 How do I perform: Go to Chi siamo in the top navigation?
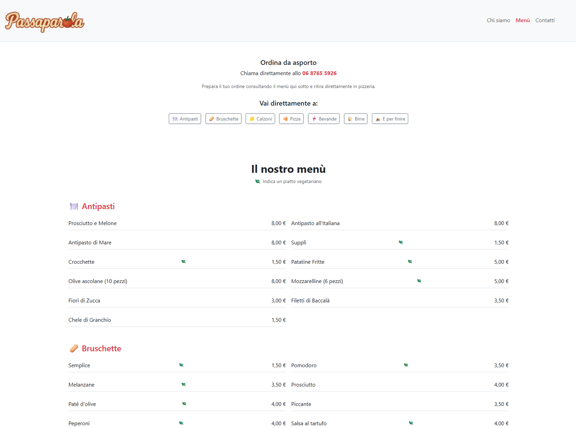(x=498, y=20)
